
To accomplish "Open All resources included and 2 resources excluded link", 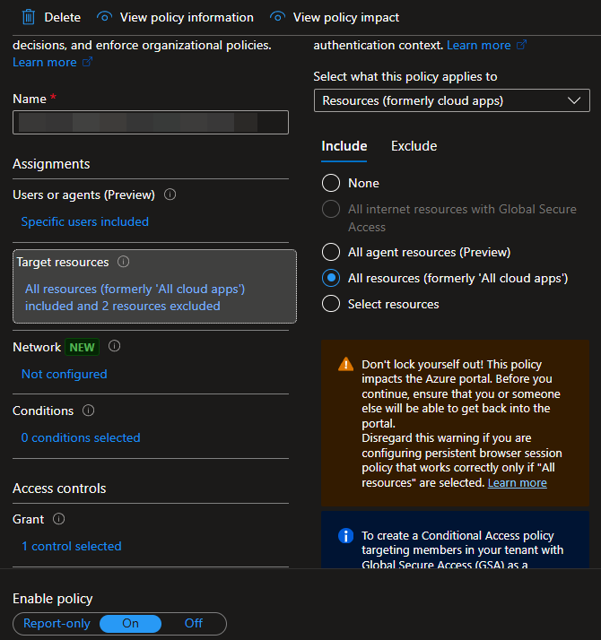I will (135, 298).
